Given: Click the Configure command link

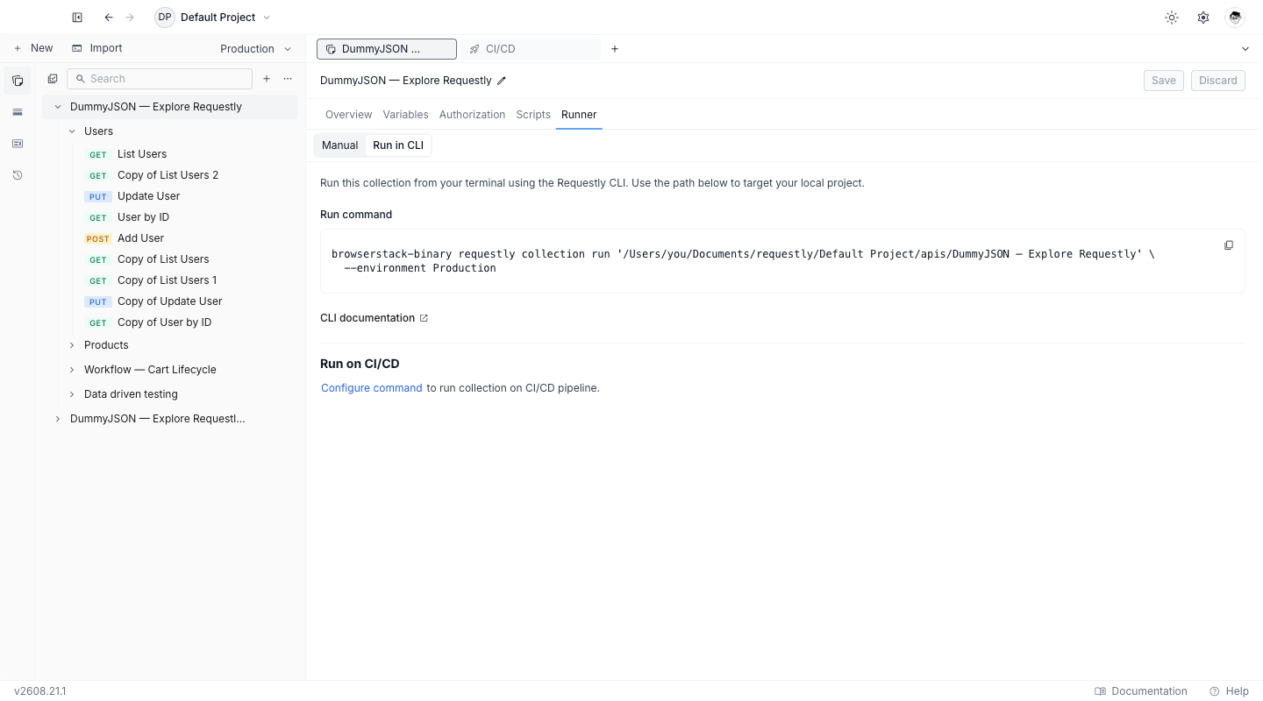Looking at the screenshot, I should tap(372, 388).
